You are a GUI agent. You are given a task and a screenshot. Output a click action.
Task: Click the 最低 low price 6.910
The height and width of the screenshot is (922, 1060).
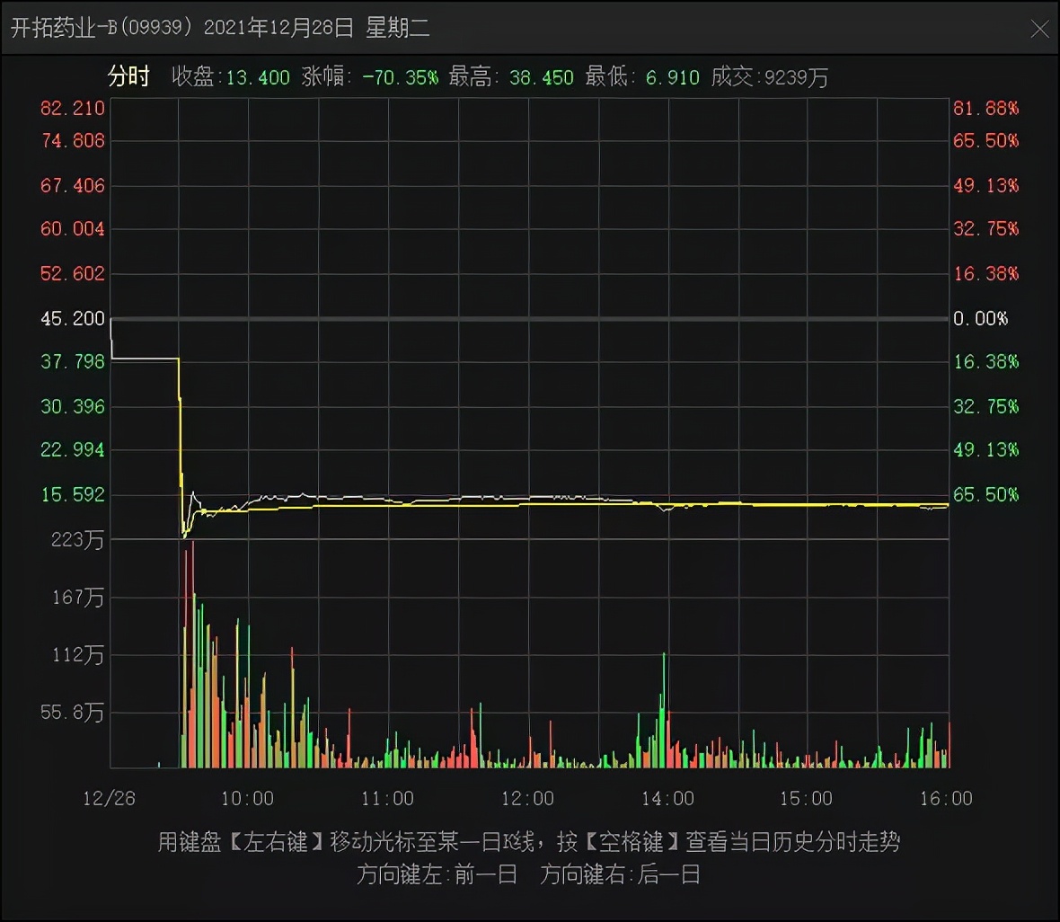(668, 77)
